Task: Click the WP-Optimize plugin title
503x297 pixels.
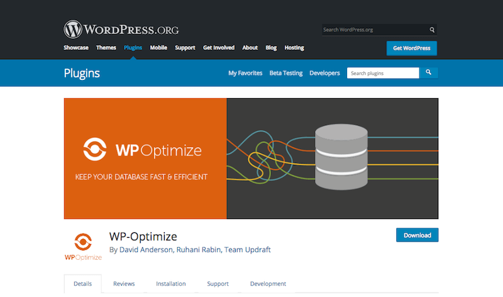Action: (143, 237)
